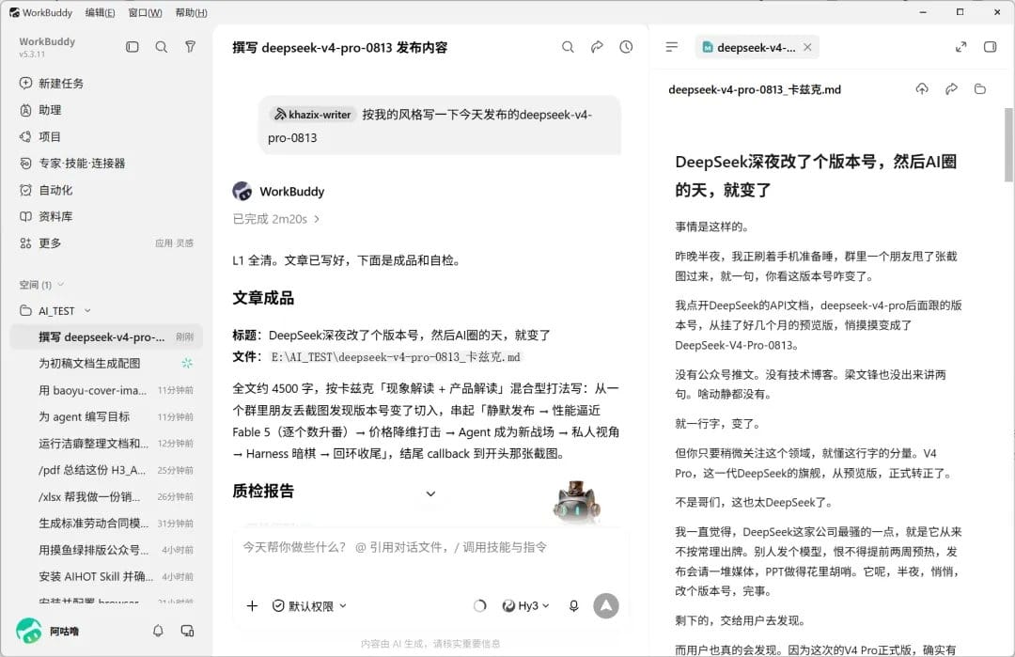Click the circular loading indicator in composer
Screen dimensions: 1015x657
coord(479,606)
